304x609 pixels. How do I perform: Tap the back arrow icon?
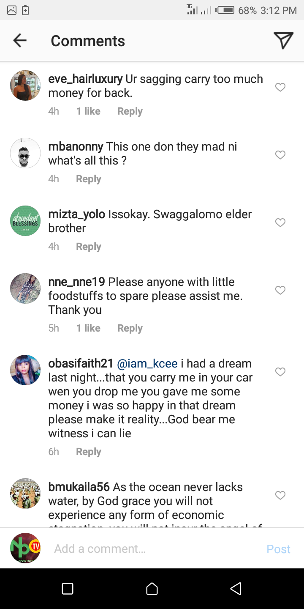tap(20, 41)
